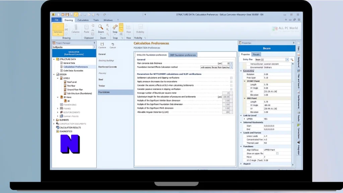This screenshot has width=343, height=193.
Task: Switch to DEEP foundation preferences tab
Action: click(x=183, y=55)
